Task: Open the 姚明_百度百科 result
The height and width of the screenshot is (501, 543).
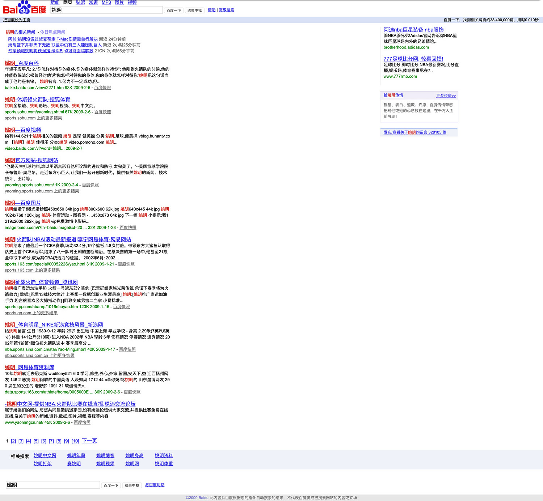Action: pos(22,63)
